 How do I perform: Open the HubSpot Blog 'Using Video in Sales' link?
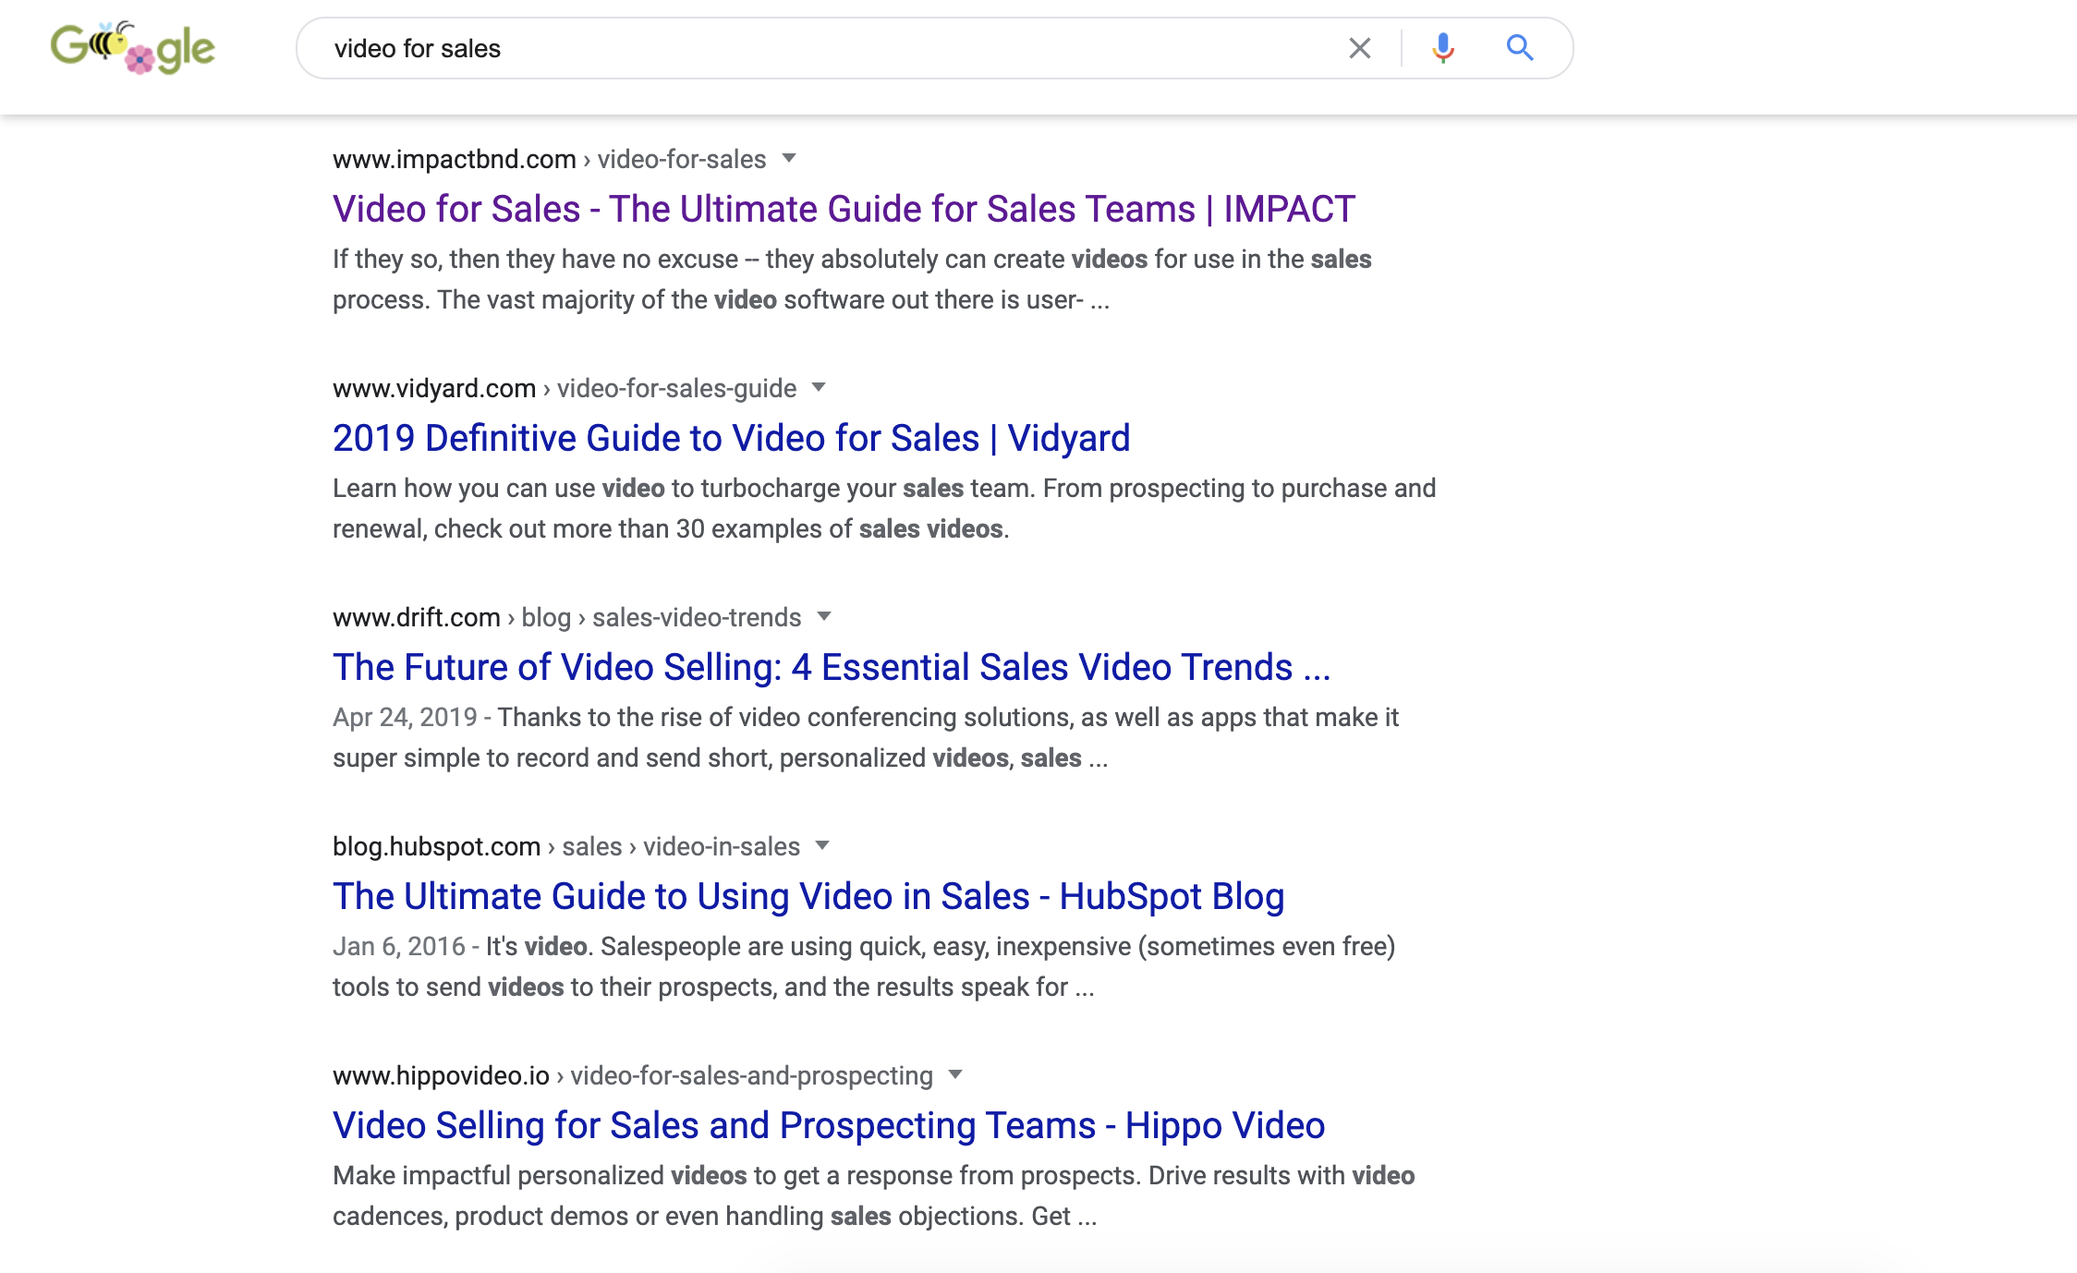point(808,896)
